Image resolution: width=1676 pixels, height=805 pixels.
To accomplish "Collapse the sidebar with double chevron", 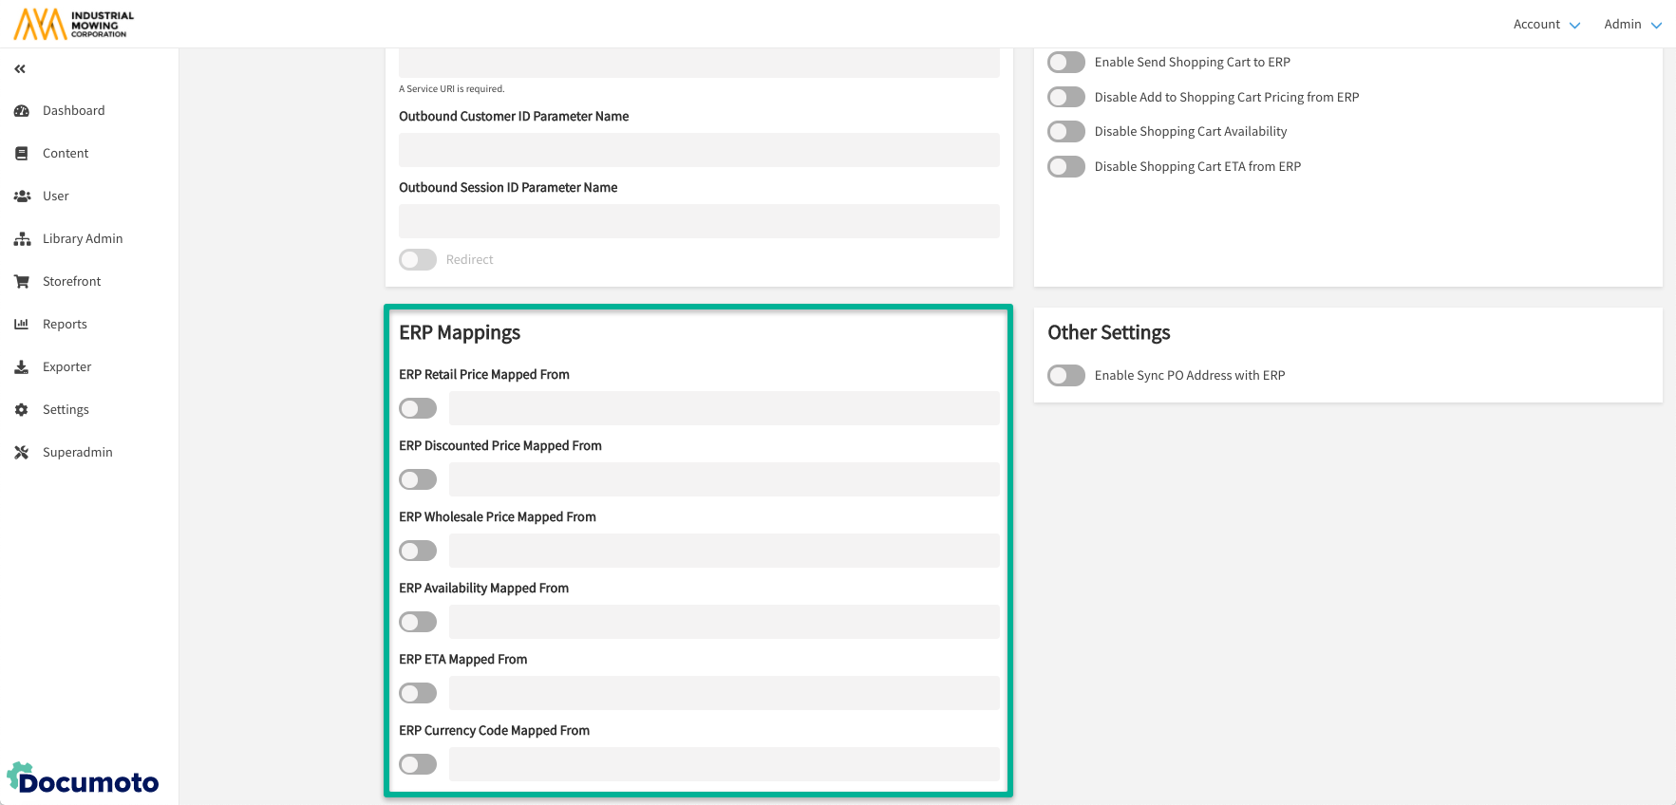I will 20,69.
